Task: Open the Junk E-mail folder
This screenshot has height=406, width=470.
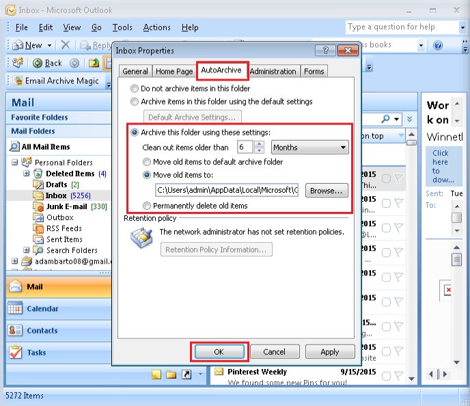Action: pos(70,206)
